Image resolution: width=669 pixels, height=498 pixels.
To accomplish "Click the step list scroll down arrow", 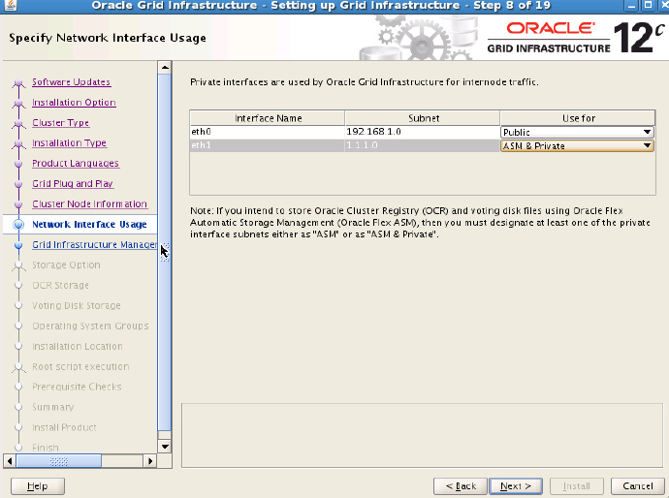I will 165,447.
